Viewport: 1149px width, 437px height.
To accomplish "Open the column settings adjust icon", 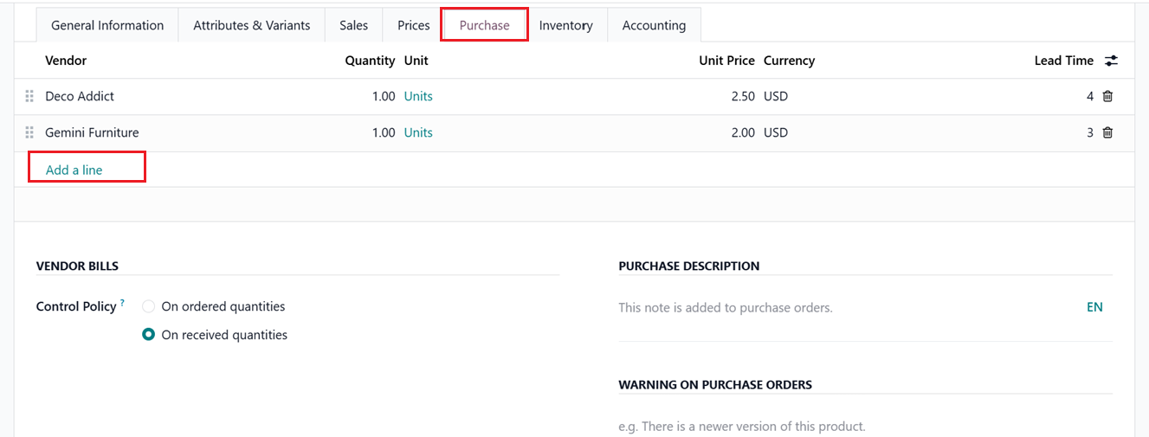I will click(1111, 61).
